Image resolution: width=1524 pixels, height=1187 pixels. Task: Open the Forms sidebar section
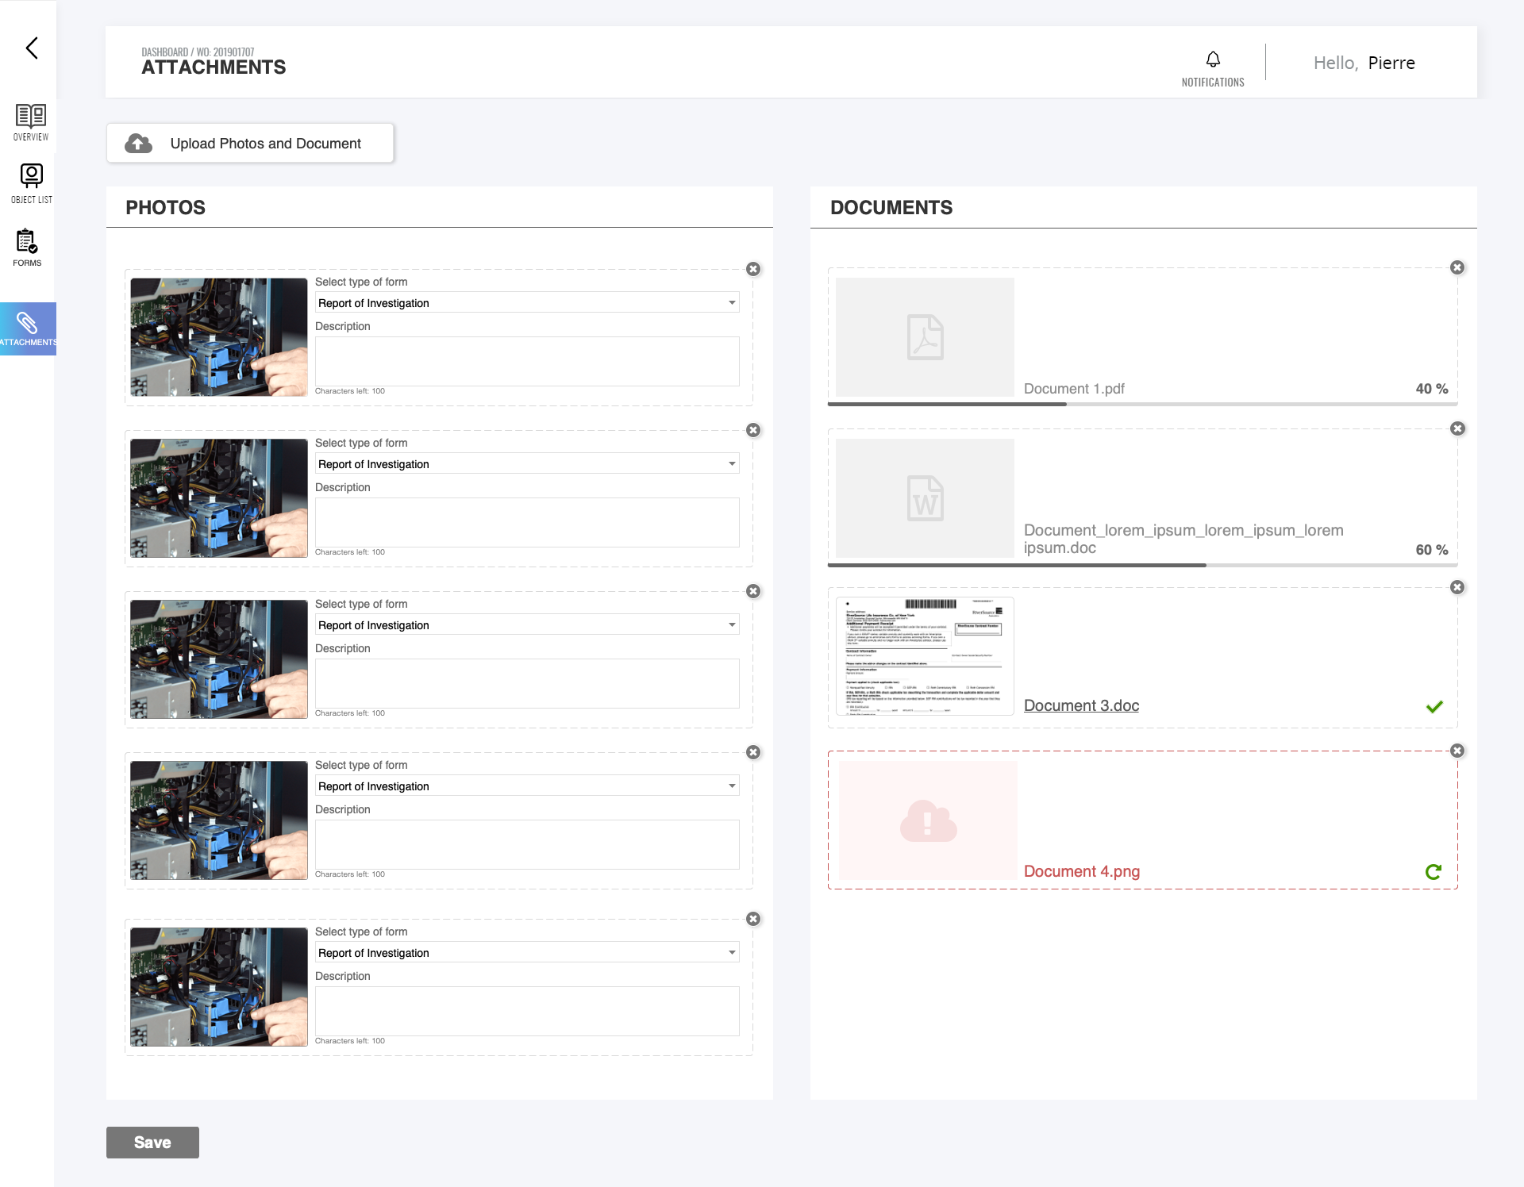[x=27, y=248]
